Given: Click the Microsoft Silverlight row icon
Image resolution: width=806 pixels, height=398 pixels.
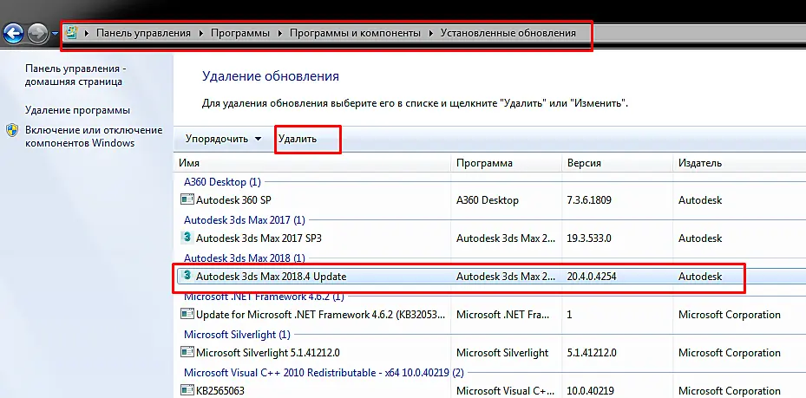Looking at the screenshot, I should click(x=187, y=352).
